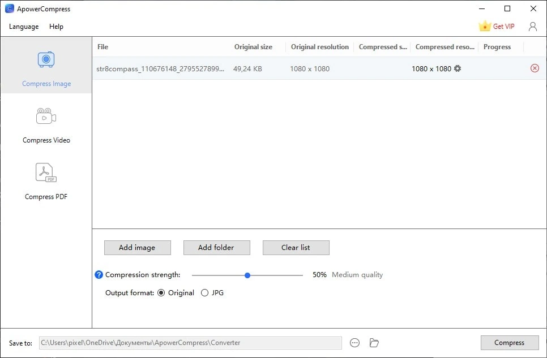Click the Compressed resolution column header

pos(445,47)
